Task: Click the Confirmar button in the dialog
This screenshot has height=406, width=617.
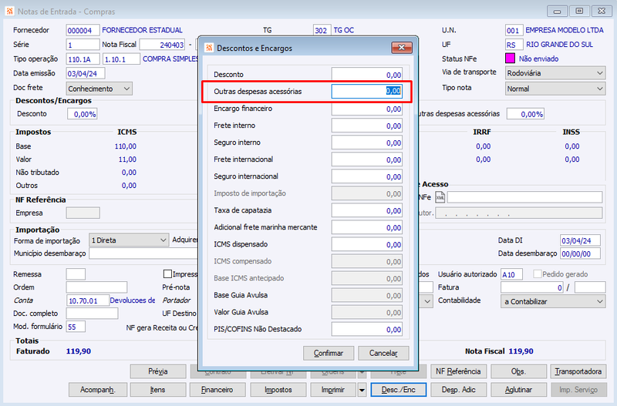Action: pyautogui.click(x=329, y=354)
